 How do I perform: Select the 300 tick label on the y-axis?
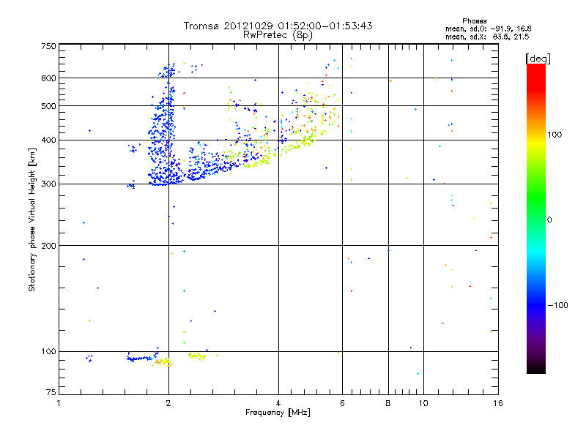(48, 184)
